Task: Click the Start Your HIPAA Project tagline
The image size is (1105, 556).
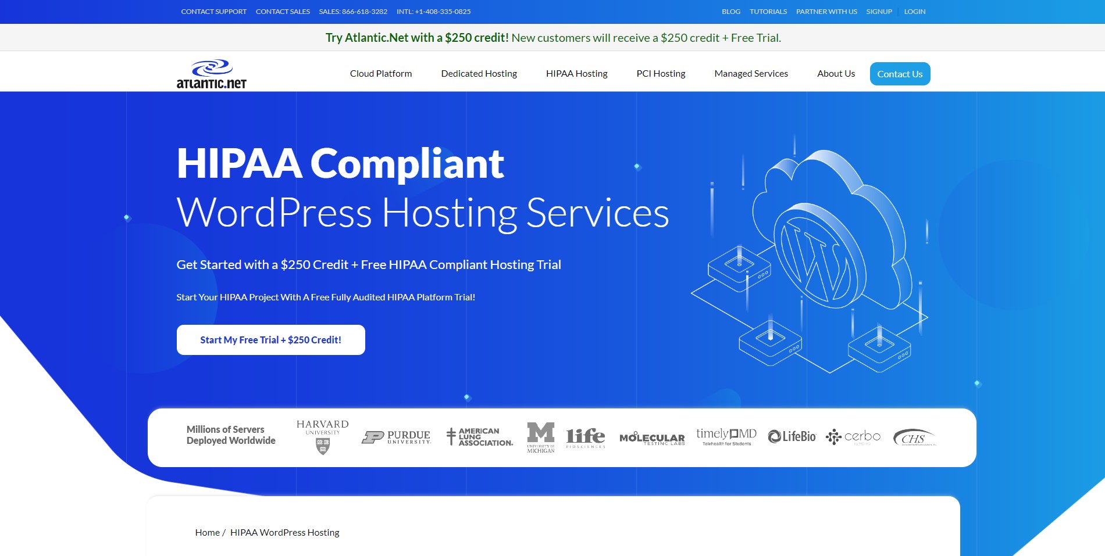Action: coord(326,297)
